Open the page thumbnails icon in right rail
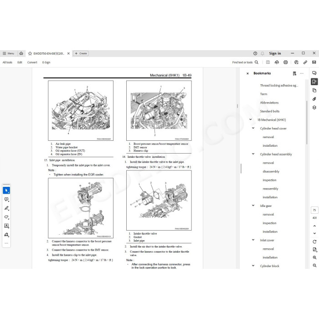 coord(314,90)
